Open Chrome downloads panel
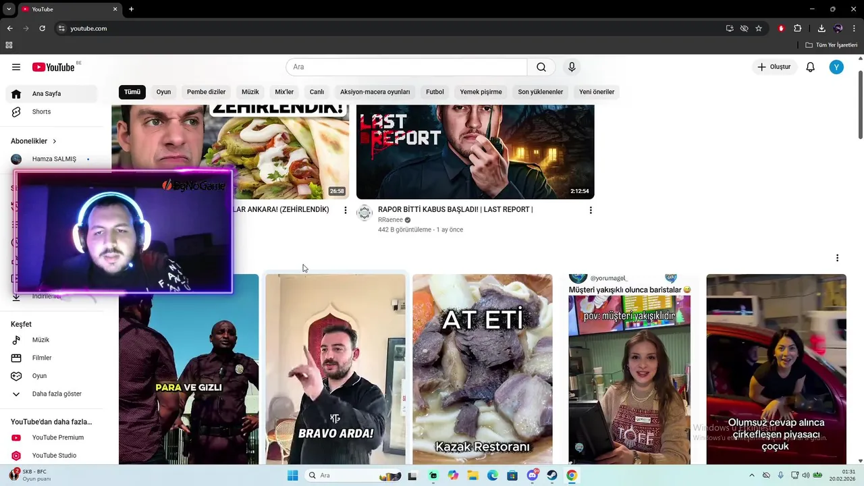This screenshot has height=486, width=864. [821, 28]
